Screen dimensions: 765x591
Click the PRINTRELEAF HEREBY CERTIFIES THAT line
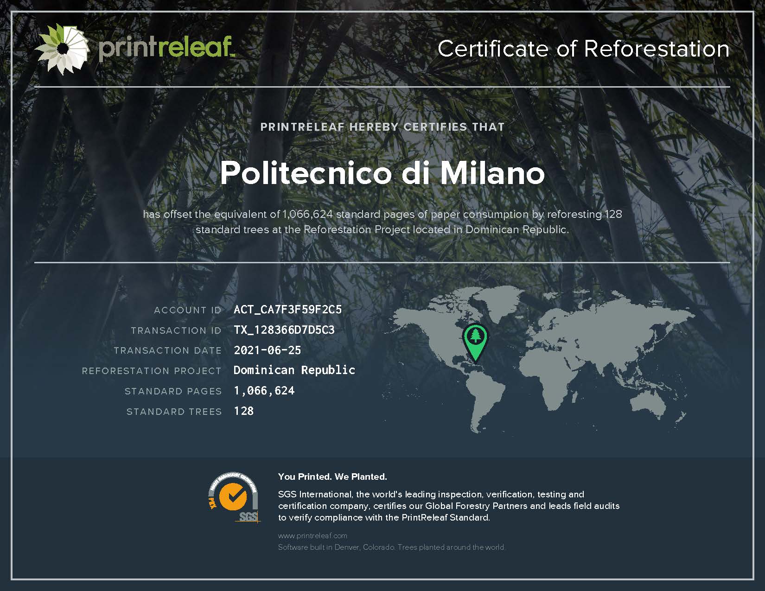pyautogui.click(x=382, y=127)
